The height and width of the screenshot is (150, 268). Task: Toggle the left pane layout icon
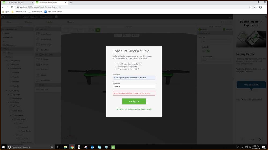[222, 22]
